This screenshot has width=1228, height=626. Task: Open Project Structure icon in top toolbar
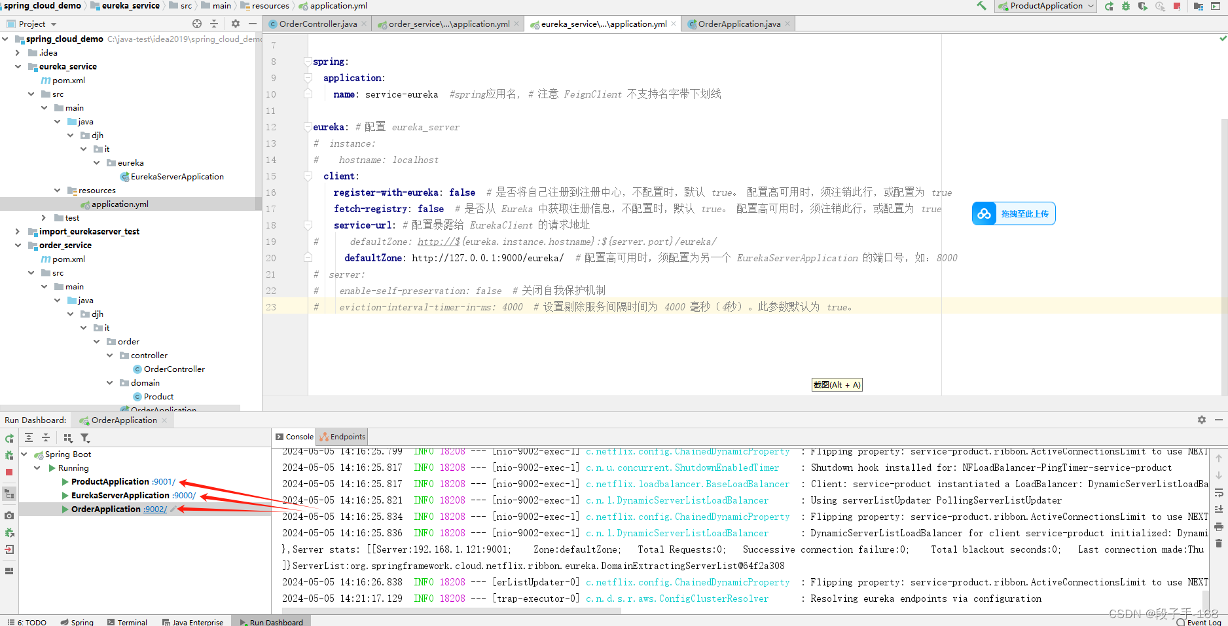pos(1199,6)
